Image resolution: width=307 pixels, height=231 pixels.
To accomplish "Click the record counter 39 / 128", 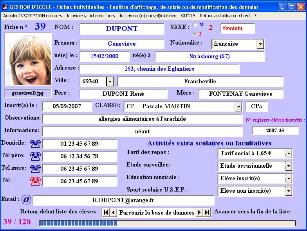I will point(17,222).
